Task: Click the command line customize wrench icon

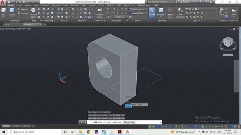Action: (x=85, y=122)
